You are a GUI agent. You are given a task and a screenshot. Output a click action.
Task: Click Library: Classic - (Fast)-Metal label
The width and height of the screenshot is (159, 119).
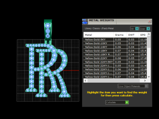click(99, 28)
